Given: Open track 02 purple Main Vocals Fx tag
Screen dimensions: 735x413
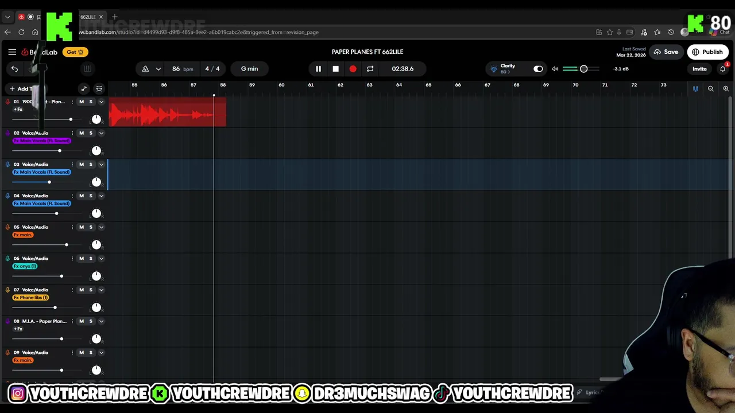Looking at the screenshot, I should tap(41, 141).
